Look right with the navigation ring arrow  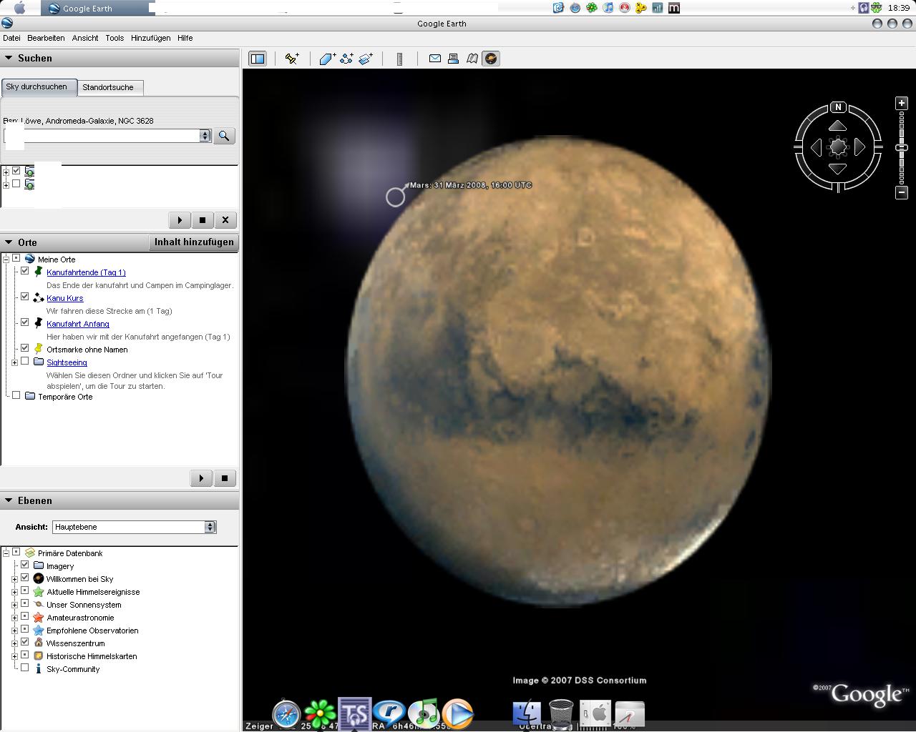[x=860, y=147]
